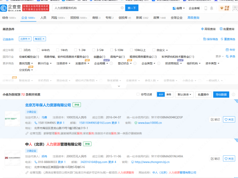Screen dimensions: 238x178
Task: Switch to the 新闻 tab
Action: point(142,18)
